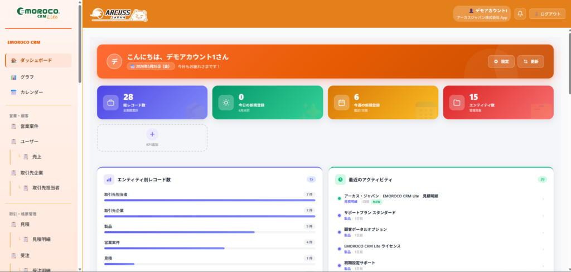
Task: Click the 7 件 count for 取引先企業
Action: pos(309,211)
